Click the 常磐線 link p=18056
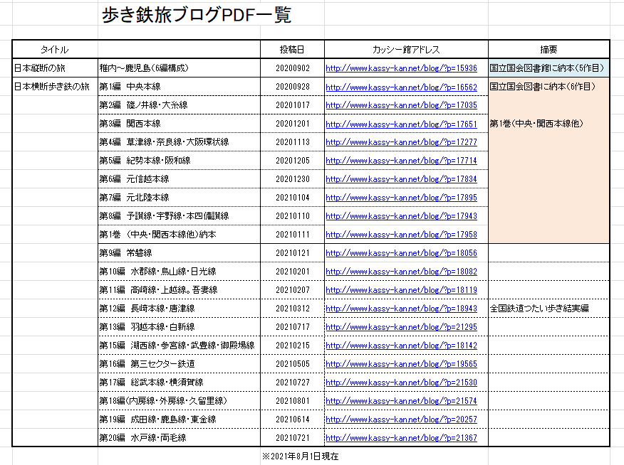 [x=401, y=253]
